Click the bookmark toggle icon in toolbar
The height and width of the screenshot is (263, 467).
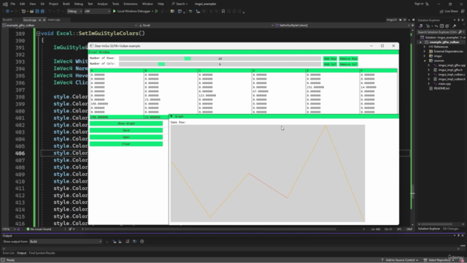[223, 12]
